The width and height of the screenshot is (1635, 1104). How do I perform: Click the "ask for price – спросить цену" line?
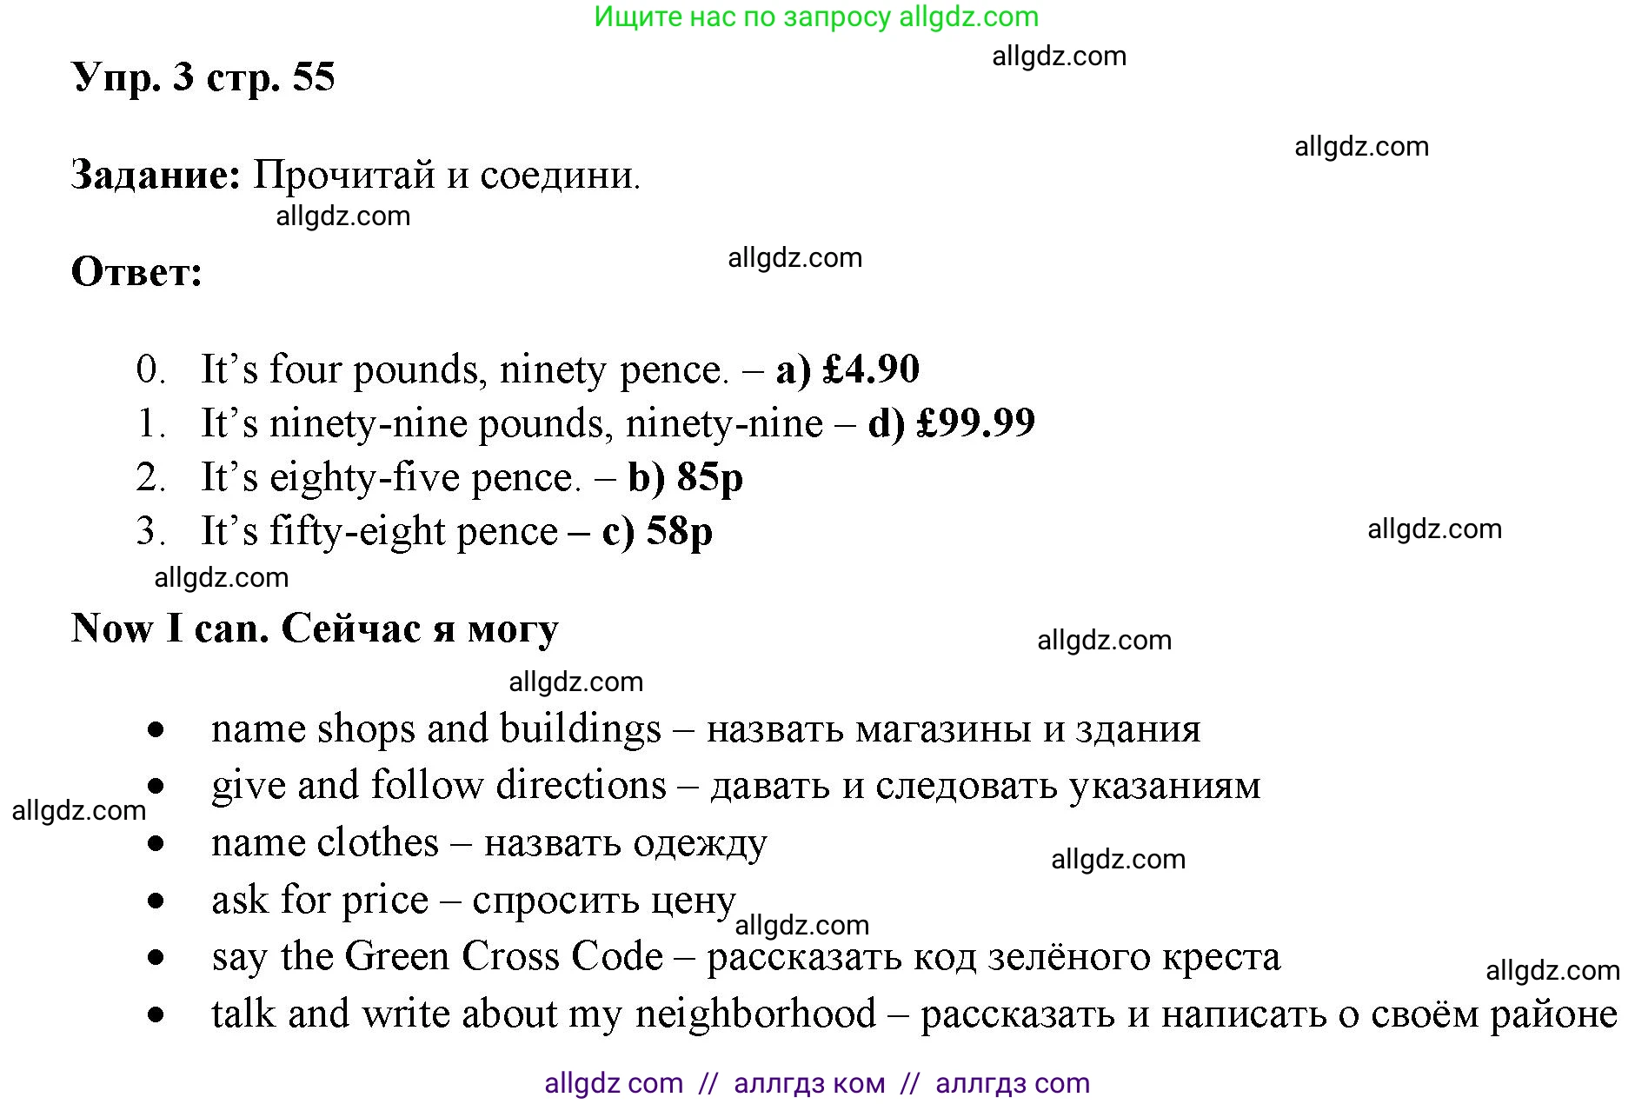point(473,900)
